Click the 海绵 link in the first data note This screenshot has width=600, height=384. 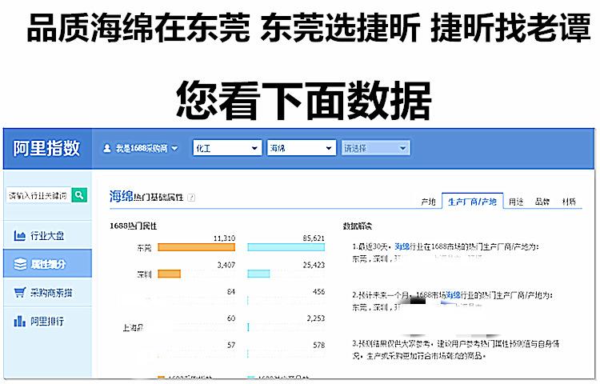402,248
